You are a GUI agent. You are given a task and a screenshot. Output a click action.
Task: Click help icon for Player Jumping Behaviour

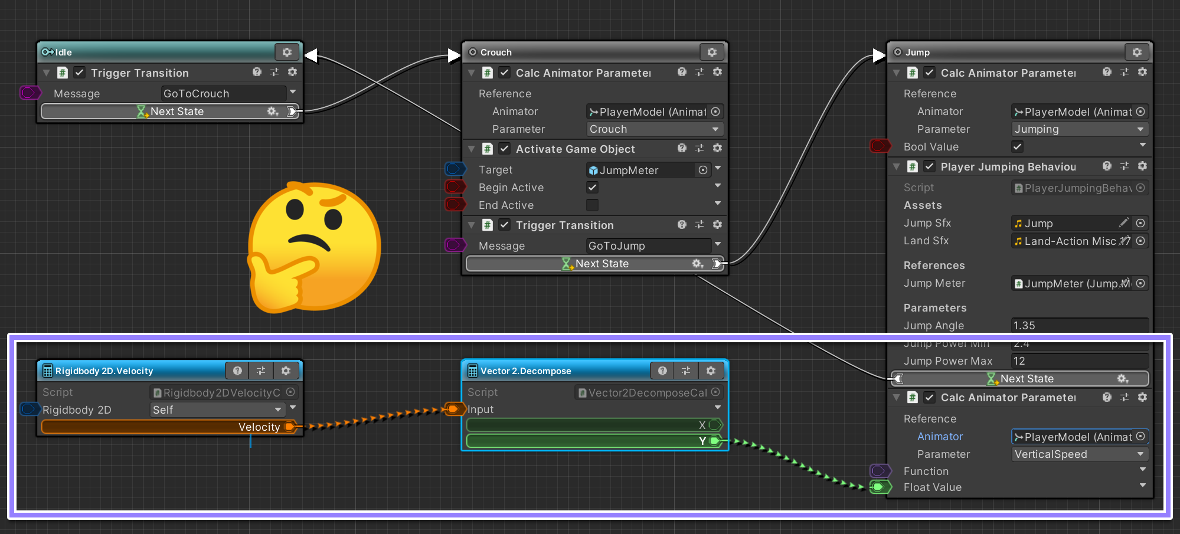pyautogui.click(x=1107, y=166)
